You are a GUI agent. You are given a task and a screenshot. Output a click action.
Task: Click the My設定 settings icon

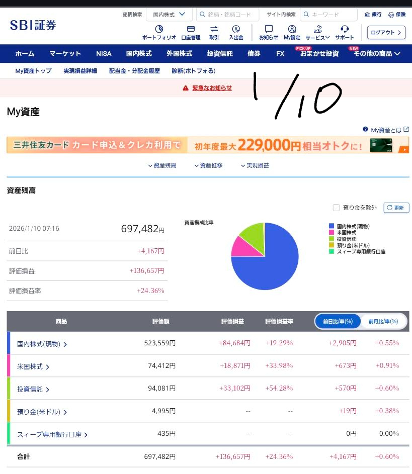coord(292,30)
